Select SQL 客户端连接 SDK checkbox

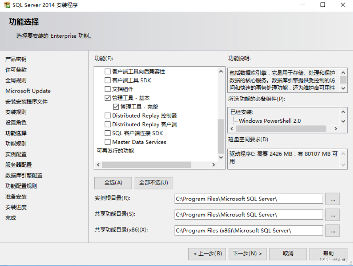coord(107,133)
